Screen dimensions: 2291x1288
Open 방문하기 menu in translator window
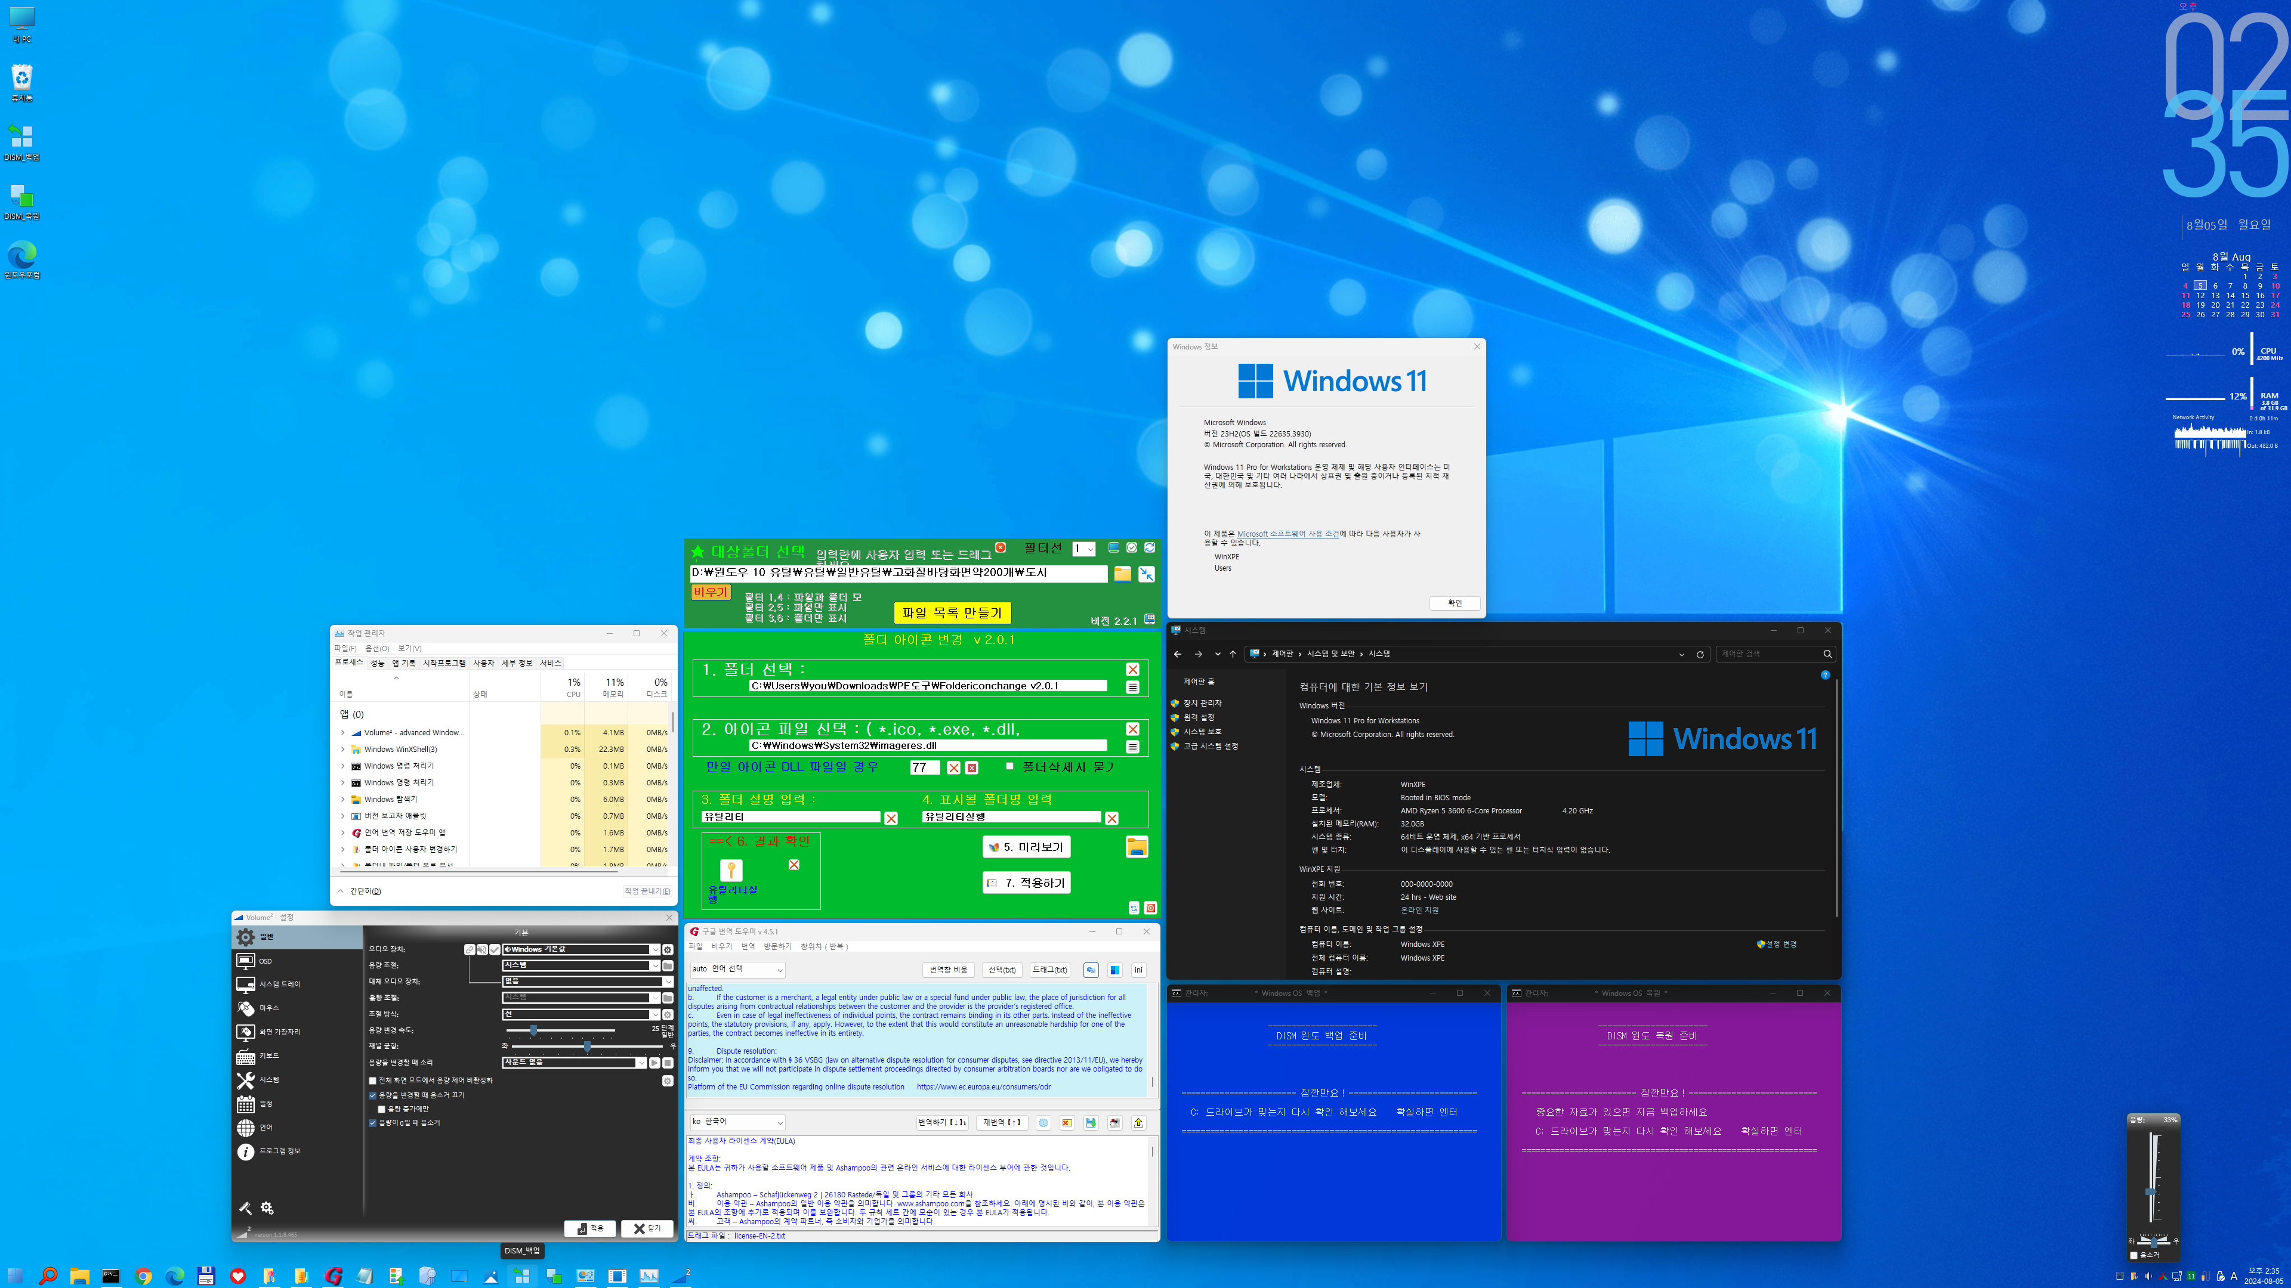point(777,947)
